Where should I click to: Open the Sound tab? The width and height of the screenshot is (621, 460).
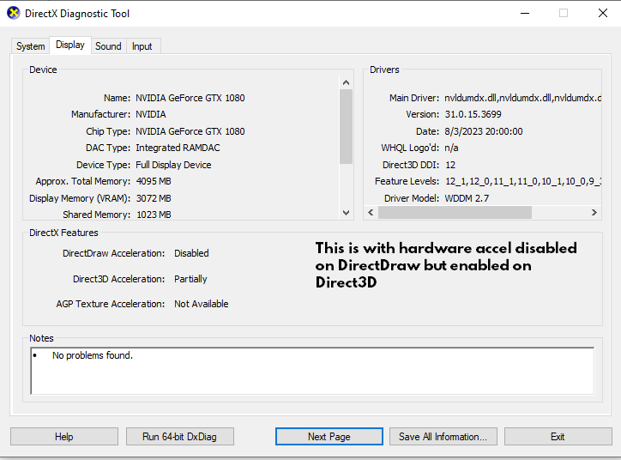click(x=108, y=46)
